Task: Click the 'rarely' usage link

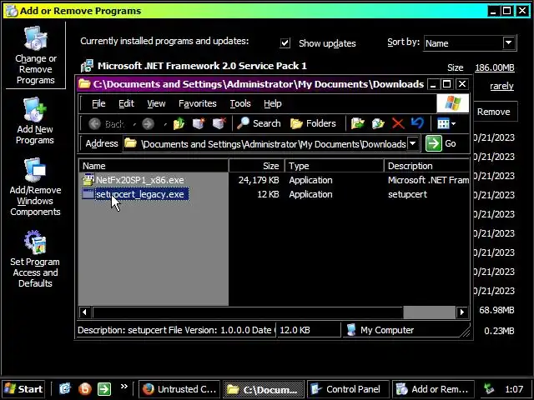Action: (501, 86)
